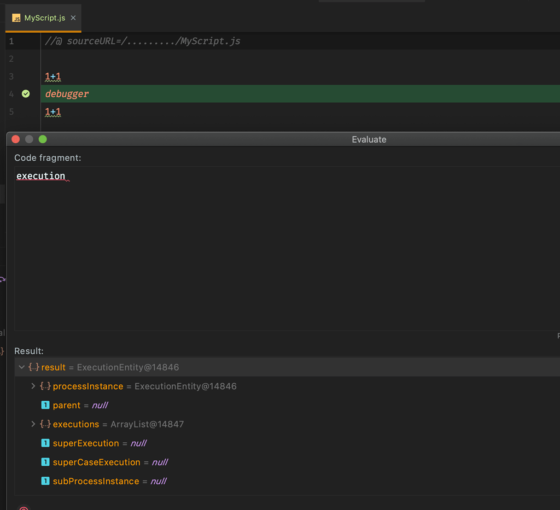Click line number 3 in the gutter
Screen dimensions: 560x510
coord(11,76)
